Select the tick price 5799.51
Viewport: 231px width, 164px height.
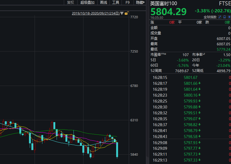pos(190,113)
